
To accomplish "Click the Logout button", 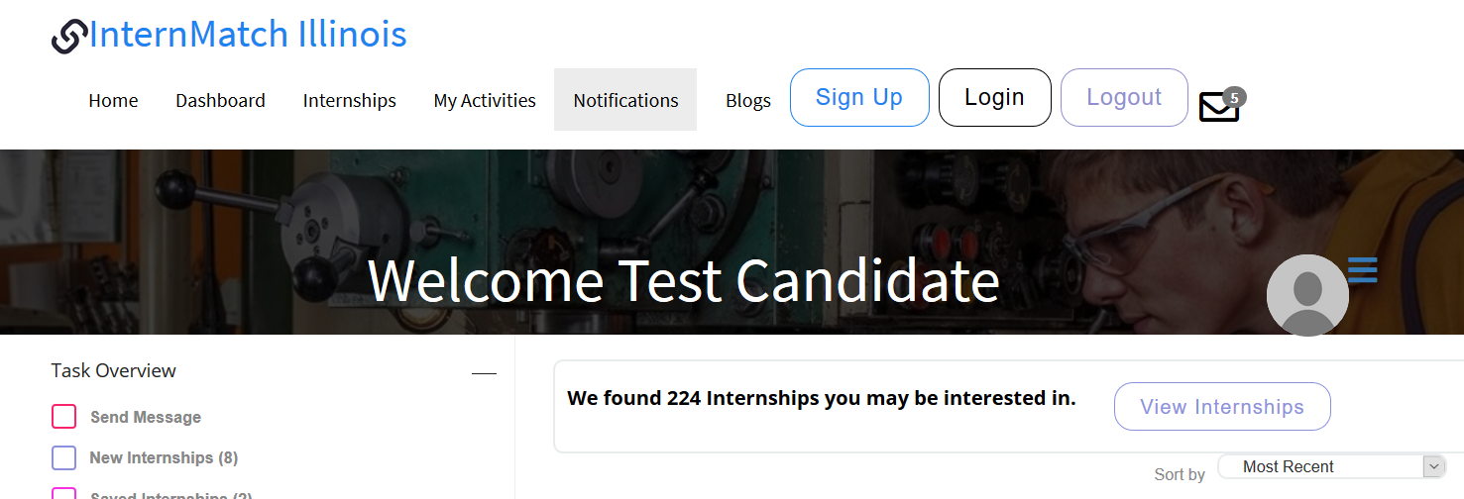I will click(x=1124, y=97).
